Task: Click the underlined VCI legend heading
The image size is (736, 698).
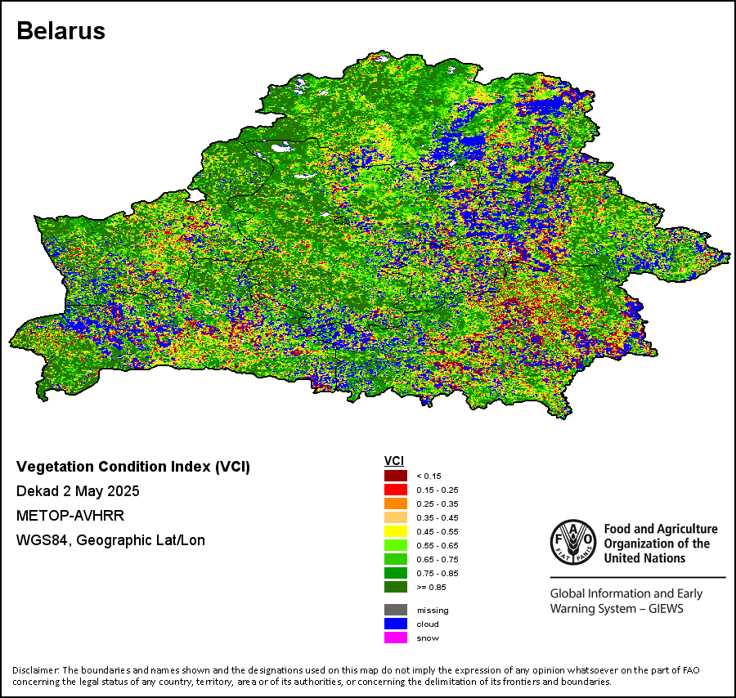Action: click(394, 461)
